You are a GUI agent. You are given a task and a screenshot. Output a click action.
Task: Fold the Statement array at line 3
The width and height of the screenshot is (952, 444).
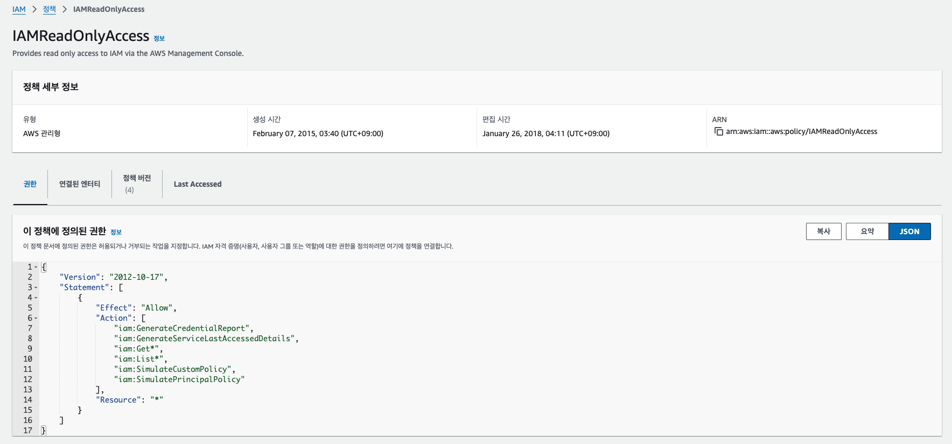pos(36,287)
